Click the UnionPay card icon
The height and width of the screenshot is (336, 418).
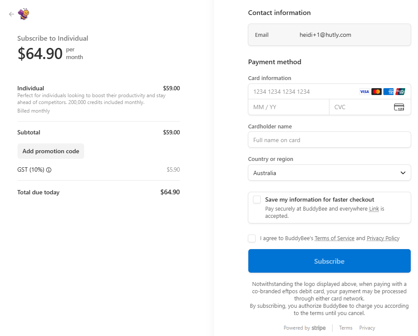[400, 92]
